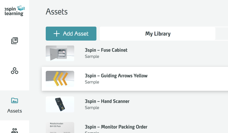
Task: Click the plus icon on Add Asset
Action: tap(57, 34)
